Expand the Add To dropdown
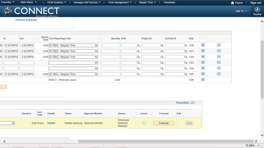The image size is (264, 148). click(x=241, y=11)
